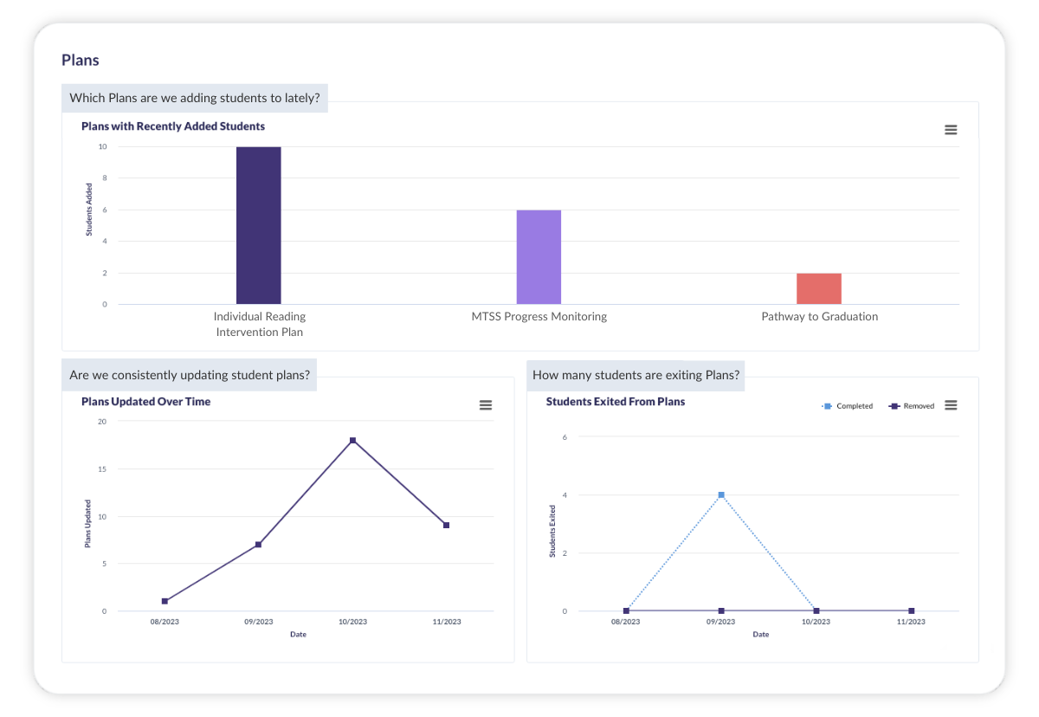Click the Plans section heading
Viewport: 1039px width, 717px height.
(x=81, y=61)
